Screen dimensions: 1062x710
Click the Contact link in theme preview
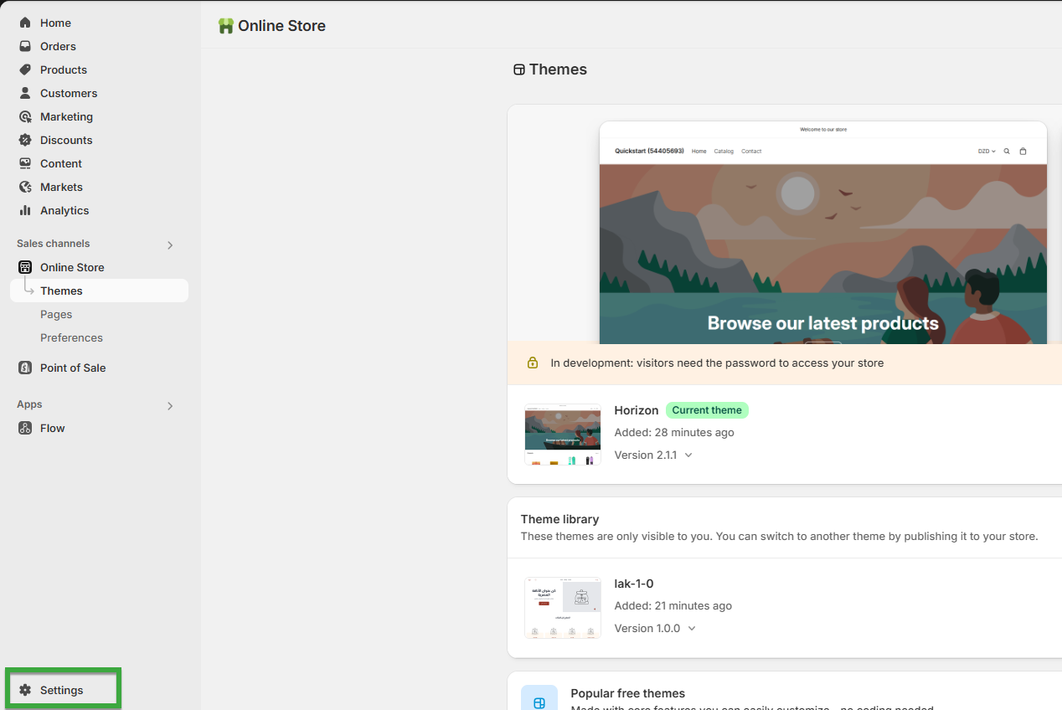(x=751, y=152)
